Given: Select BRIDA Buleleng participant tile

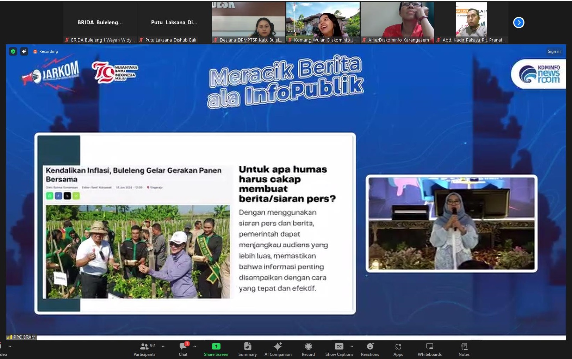Looking at the screenshot, I should coord(100,23).
